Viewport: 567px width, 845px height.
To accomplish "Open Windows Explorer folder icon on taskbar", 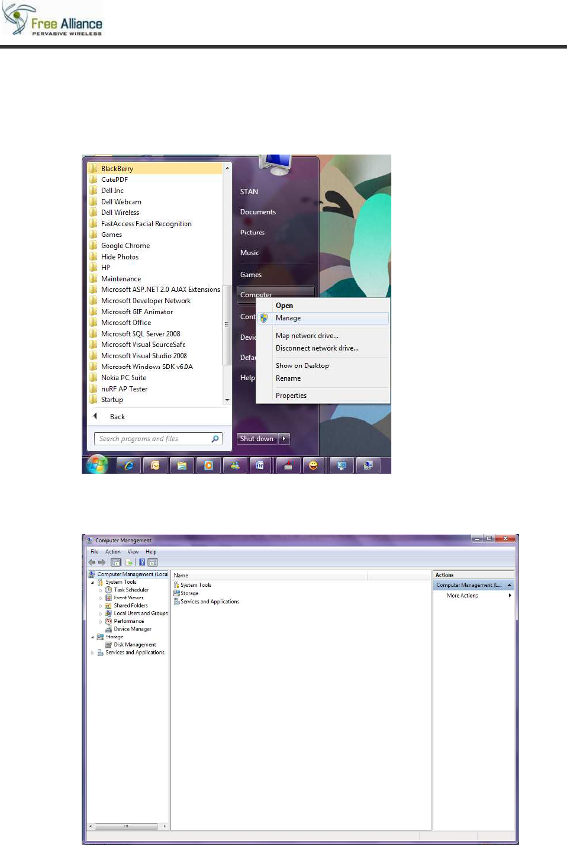I will 182,465.
